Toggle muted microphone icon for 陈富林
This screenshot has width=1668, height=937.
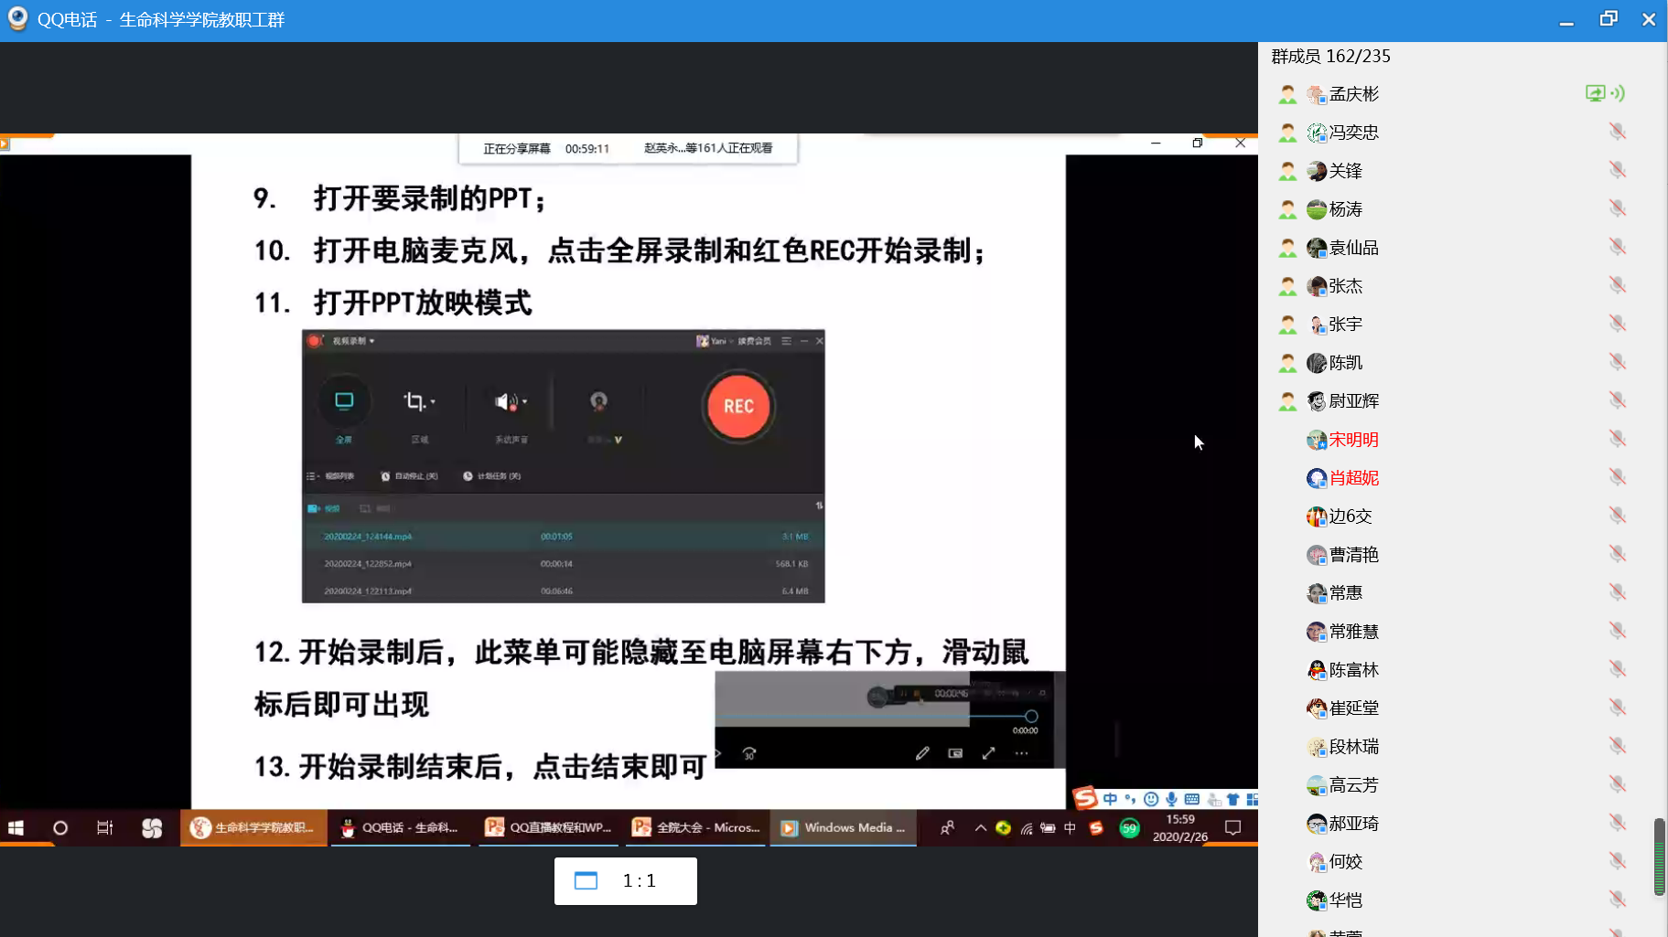(1617, 669)
